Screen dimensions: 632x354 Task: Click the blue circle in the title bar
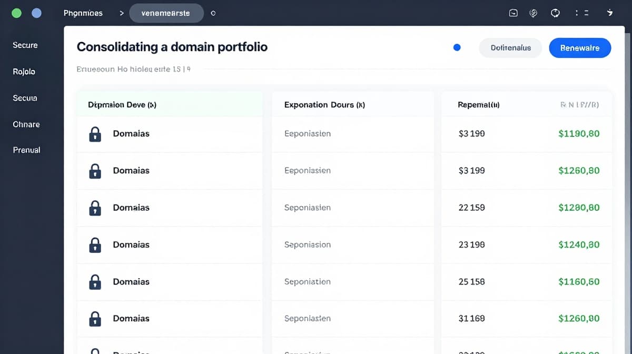coord(36,13)
